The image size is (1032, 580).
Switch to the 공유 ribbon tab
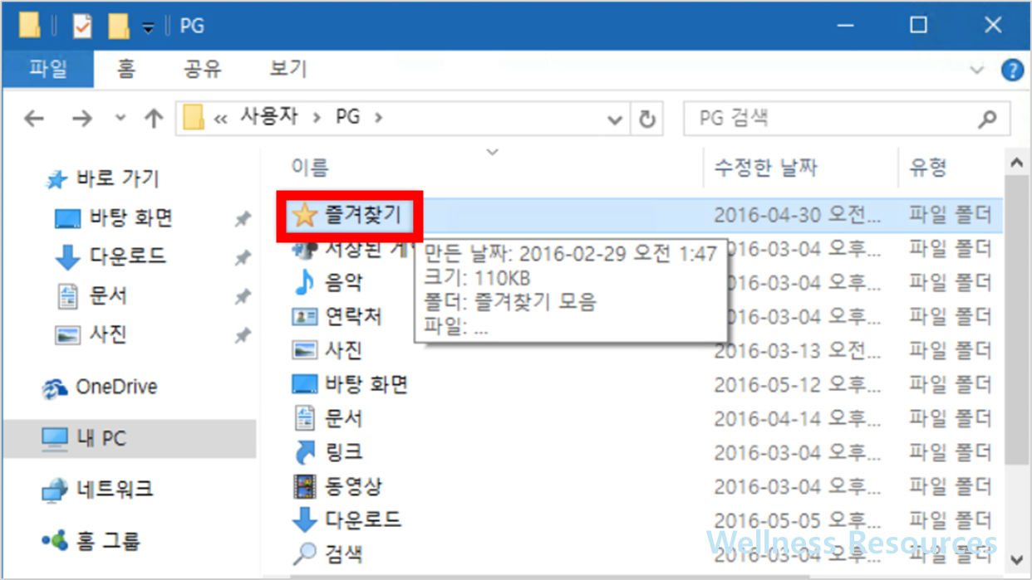pyautogui.click(x=202, y=69)
